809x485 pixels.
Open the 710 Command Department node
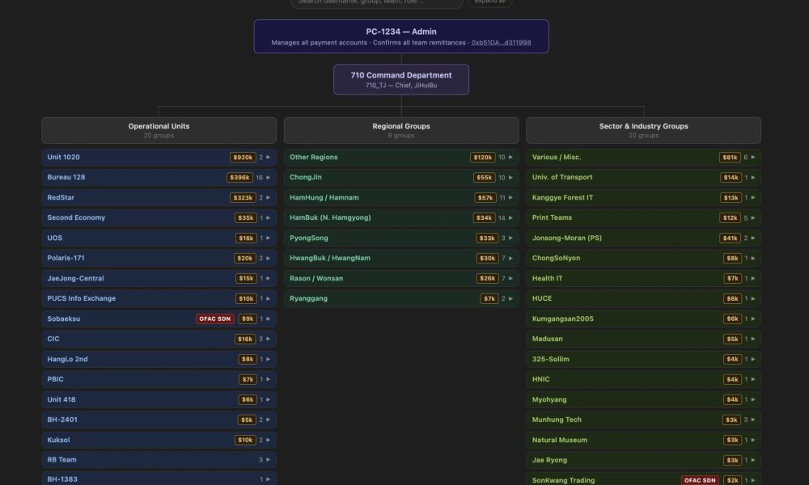coord(400,79)
